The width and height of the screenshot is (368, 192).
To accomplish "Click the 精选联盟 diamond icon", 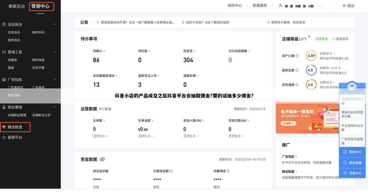I will [4, 127].
